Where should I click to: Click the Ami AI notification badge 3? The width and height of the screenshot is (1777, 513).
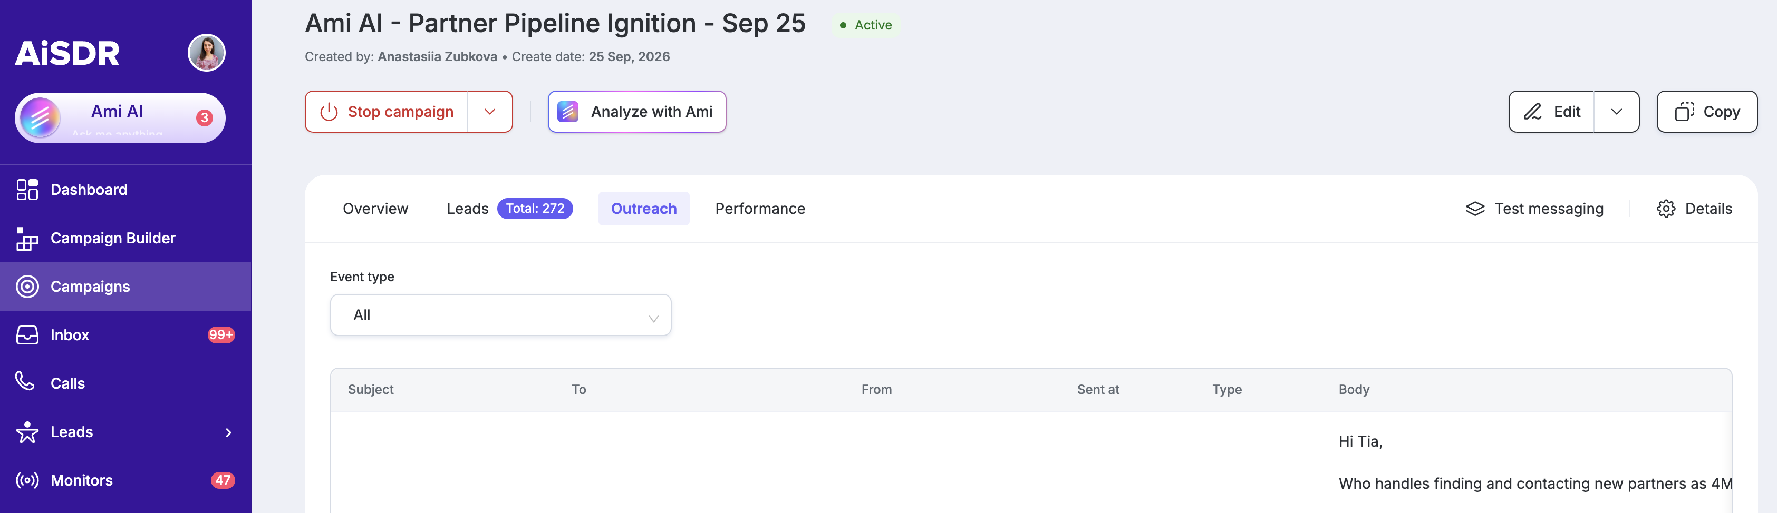tap(204, 118)
